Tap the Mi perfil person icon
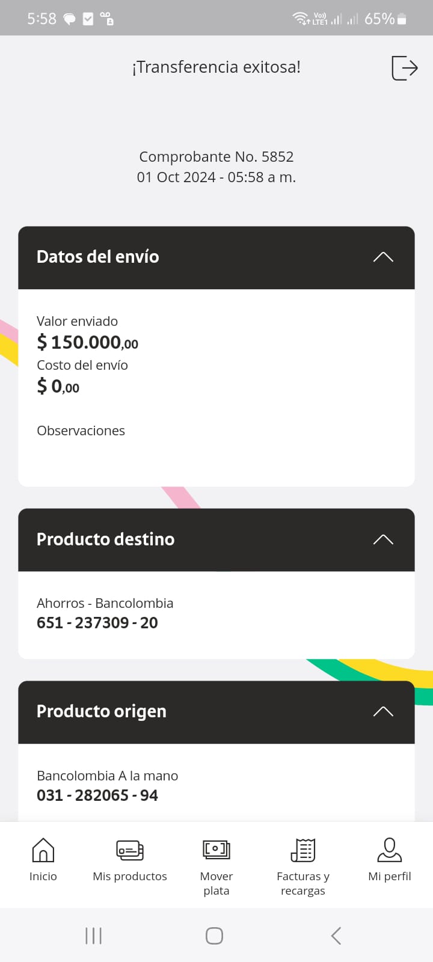Image resolution: width=433 pixels, height=962 pixels. tap(390, 850)
